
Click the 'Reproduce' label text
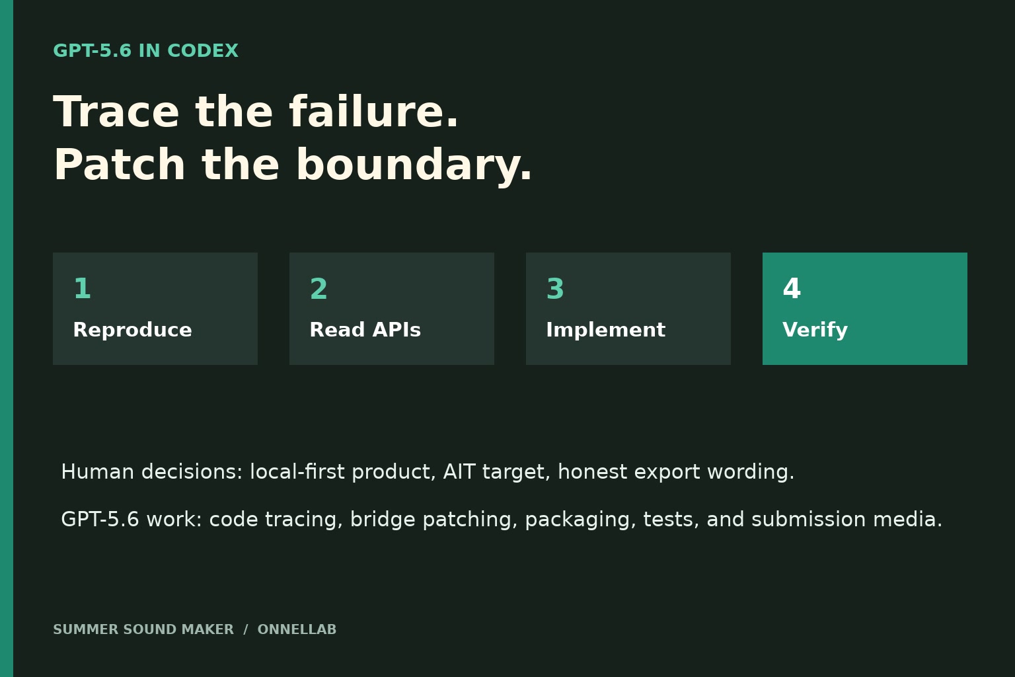point(132,331)
